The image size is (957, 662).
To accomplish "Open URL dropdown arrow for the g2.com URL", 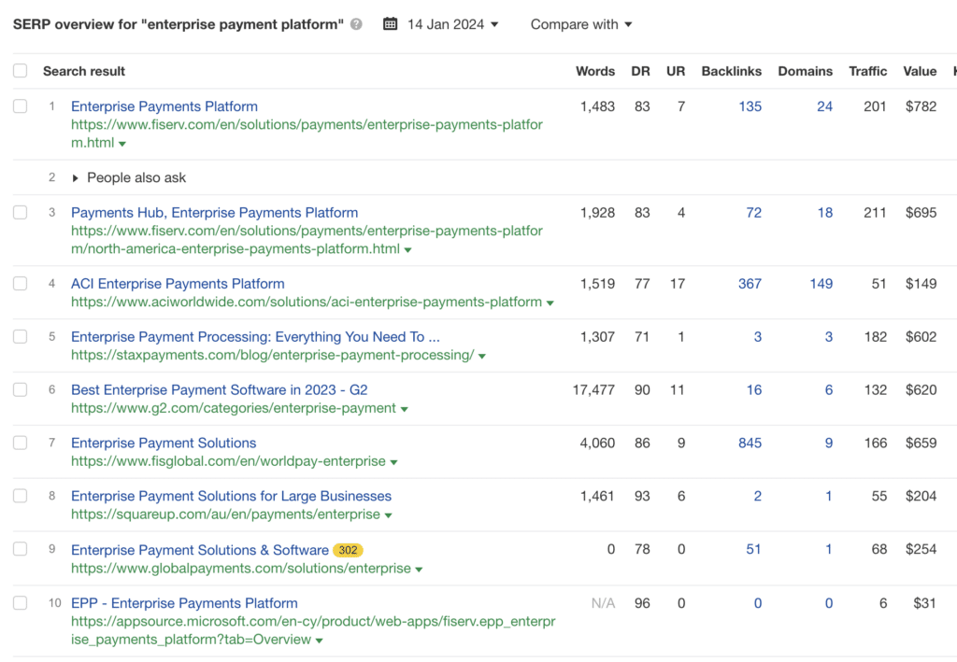I will click(404, 409).
